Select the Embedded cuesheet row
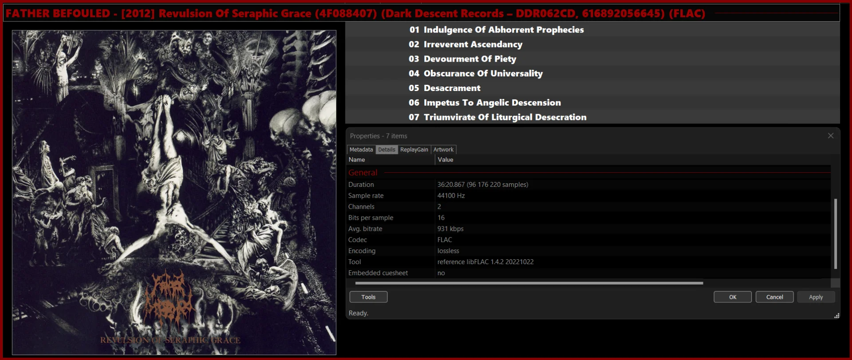 pyautogui.click(x=588, y=273)
